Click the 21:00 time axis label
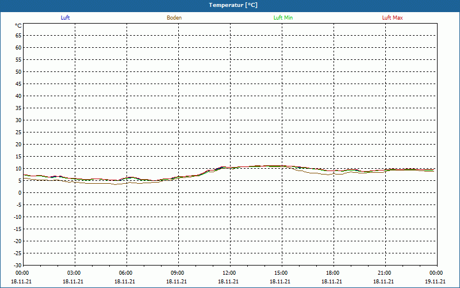This screenshot has height=288, width=460. pyautogui.click(x=385, y=273)
